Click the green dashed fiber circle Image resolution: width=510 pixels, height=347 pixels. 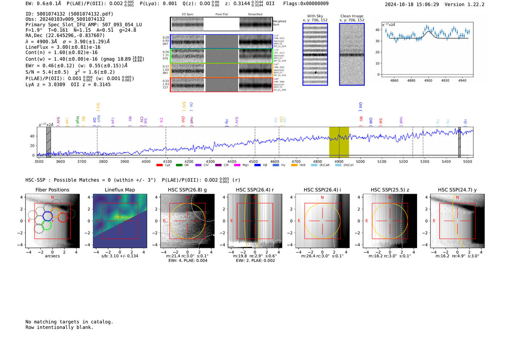[46, 225]
